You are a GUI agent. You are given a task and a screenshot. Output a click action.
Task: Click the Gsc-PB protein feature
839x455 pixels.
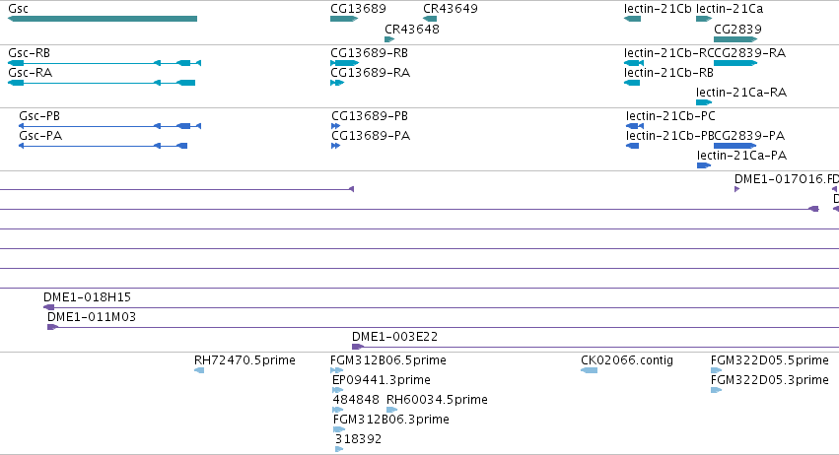[109, 126]
